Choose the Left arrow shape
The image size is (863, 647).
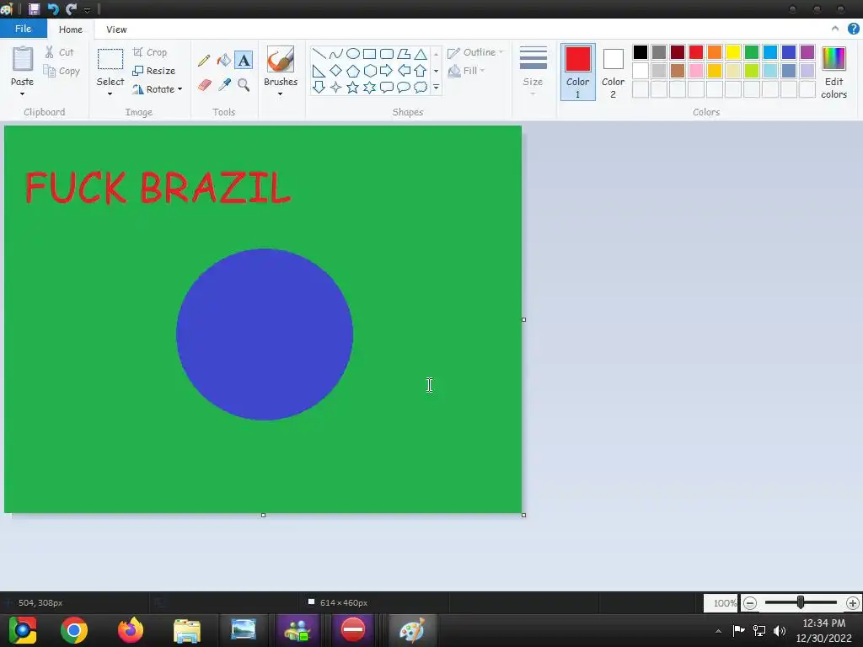coord(404,71)
